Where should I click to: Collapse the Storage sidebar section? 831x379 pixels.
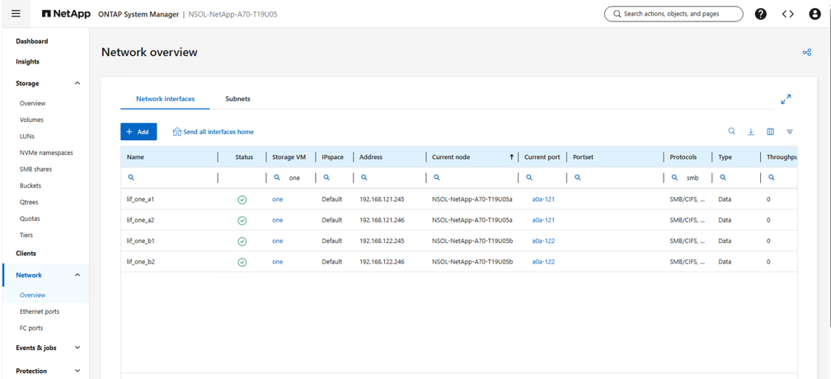pos(77,83)
